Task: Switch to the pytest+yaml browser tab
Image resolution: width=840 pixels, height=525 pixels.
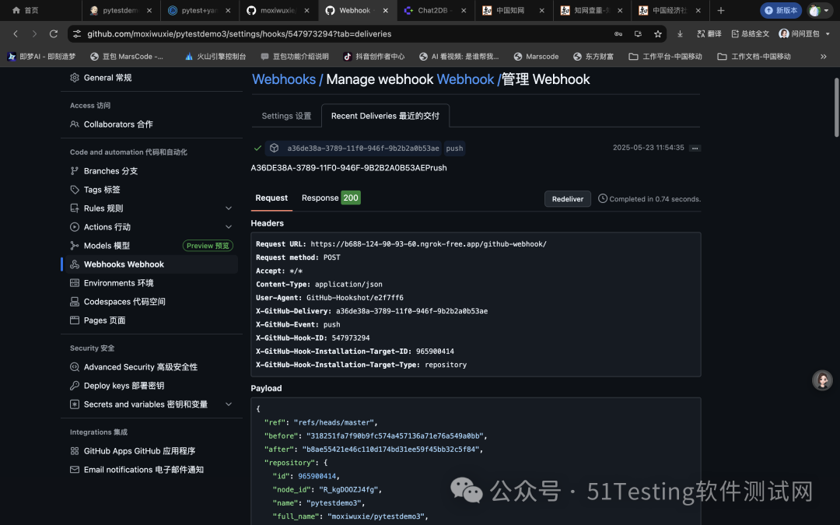Action: click(x=199, y=10)
